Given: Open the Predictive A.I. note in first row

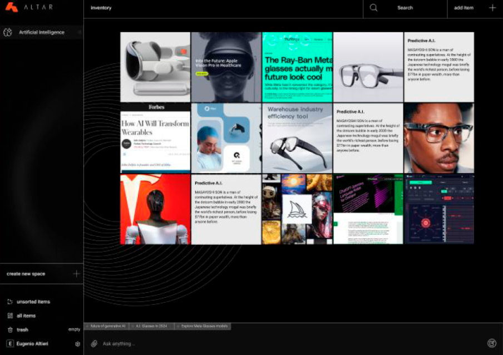Looking at the screenshot, I should click(x=439, y=67).
